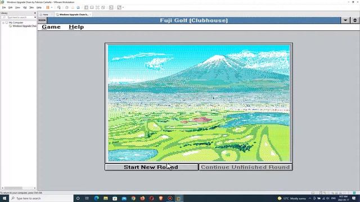
Task: Open Cortana circle icon on taskbar
Action: click(78, 198)
